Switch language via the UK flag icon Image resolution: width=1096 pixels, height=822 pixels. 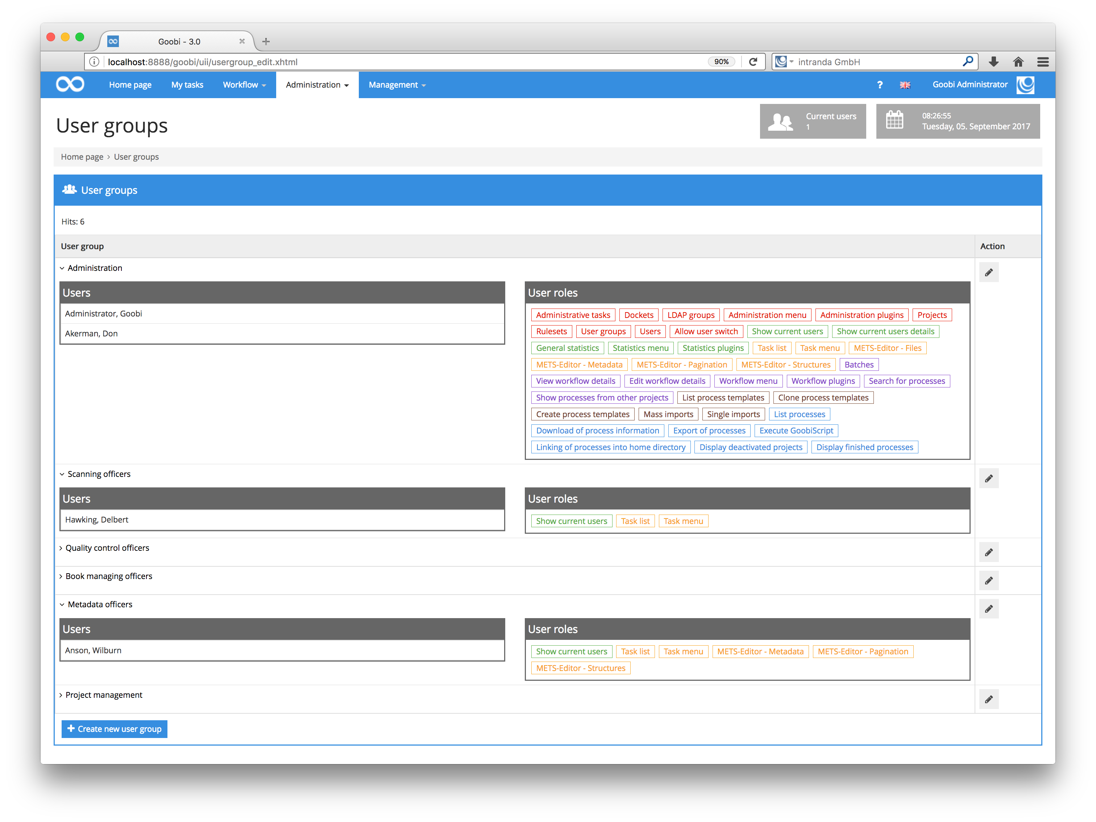pyautogui.click(x=905, y=85)
